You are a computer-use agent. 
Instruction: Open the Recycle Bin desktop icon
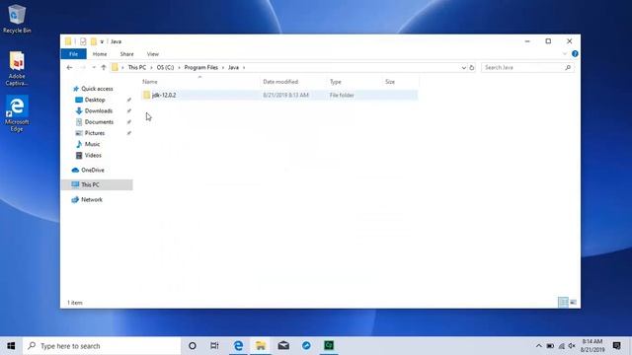17,19
